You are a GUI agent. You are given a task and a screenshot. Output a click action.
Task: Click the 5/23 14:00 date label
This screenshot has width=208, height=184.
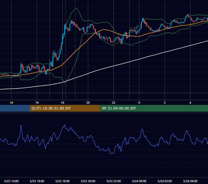[11, 181]
